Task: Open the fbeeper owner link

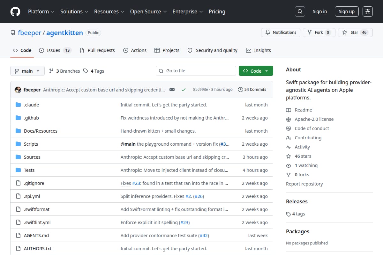Action: point(29,33)
